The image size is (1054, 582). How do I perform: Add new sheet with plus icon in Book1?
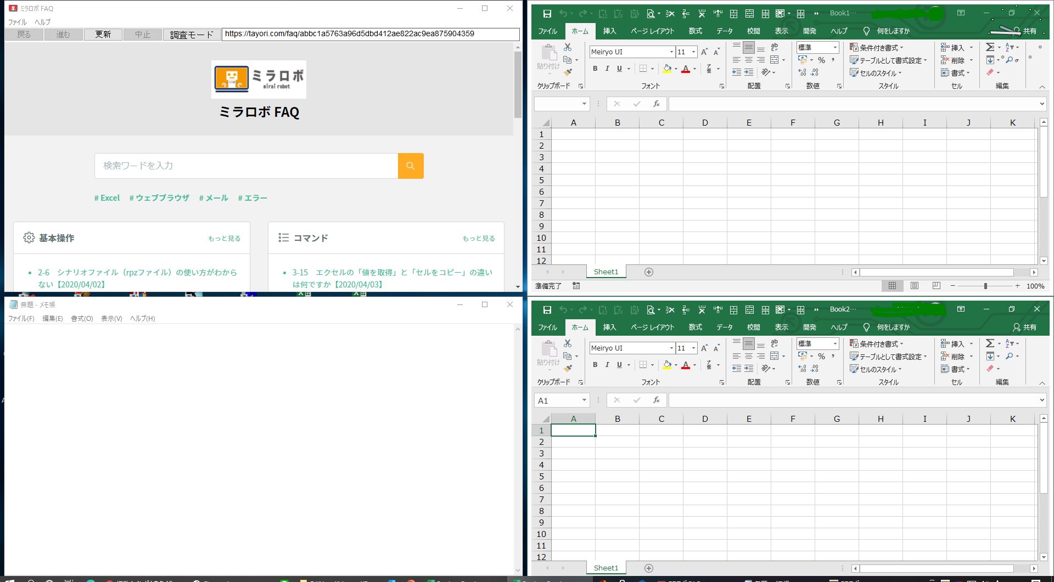pos(648,272)
